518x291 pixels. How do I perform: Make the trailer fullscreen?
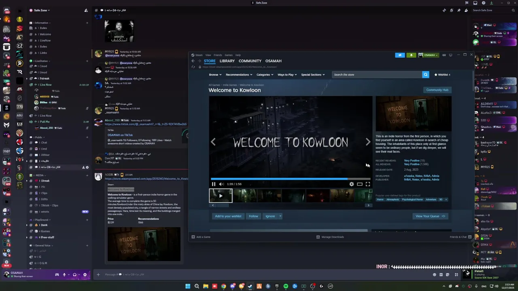[368, 184]
